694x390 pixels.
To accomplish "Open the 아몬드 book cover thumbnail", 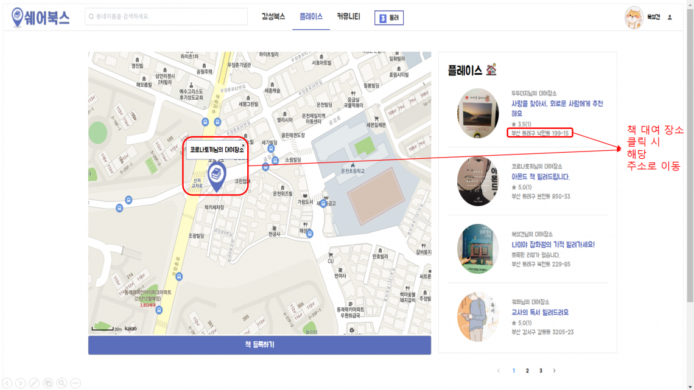I will (477, 181).
